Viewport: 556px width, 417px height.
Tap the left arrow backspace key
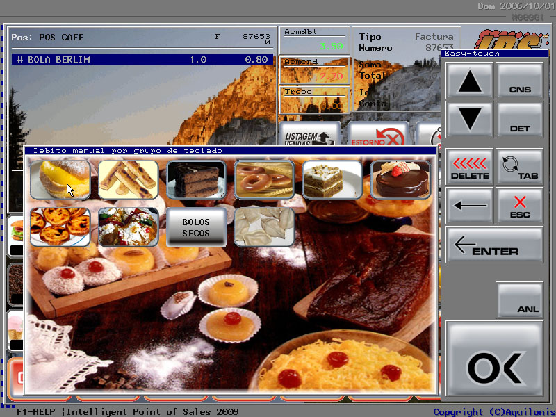point(470,206)
